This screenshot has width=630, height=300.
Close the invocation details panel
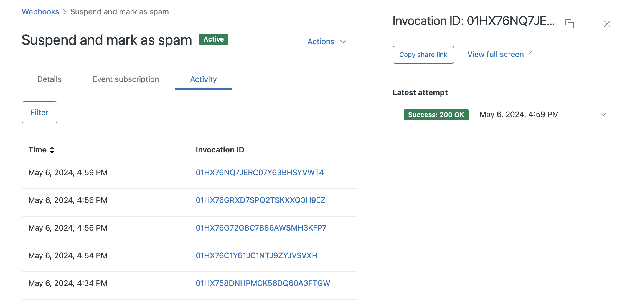pyautogui.click(x=607, y=24)
